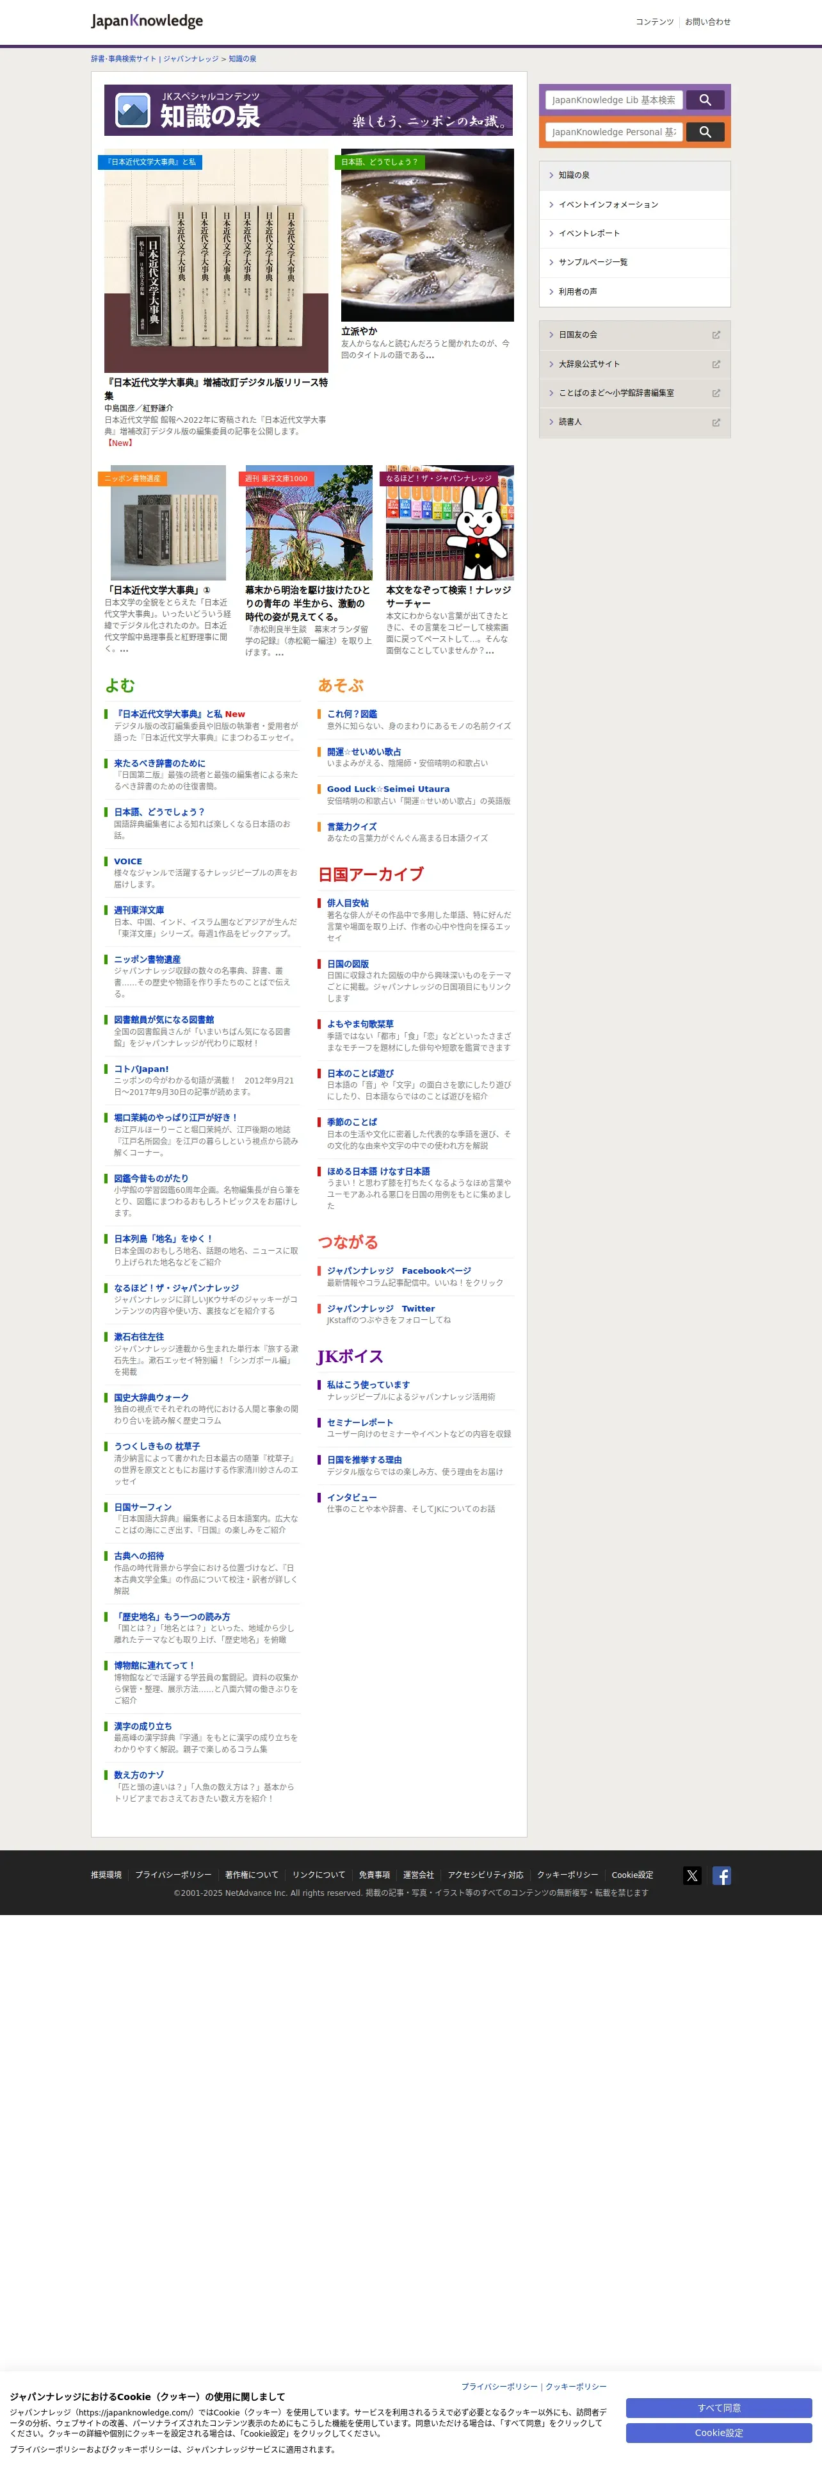Open よもやま句歌草草 link
The width and height of the screenshot is (822, 2468).
[360, 1024]
